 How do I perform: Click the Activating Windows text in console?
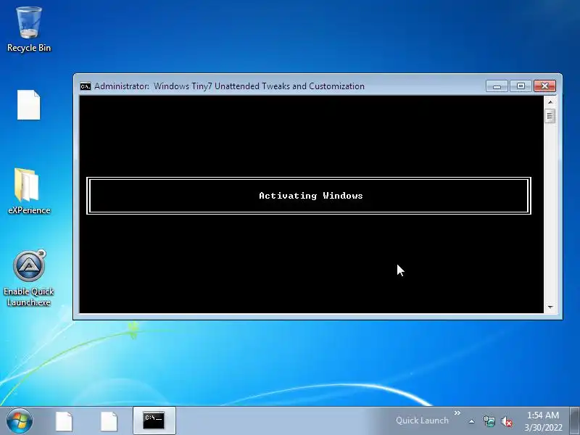click(311, 196)
